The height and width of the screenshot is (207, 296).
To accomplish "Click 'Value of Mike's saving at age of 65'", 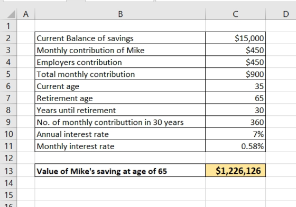I will [x=120, y=171].
